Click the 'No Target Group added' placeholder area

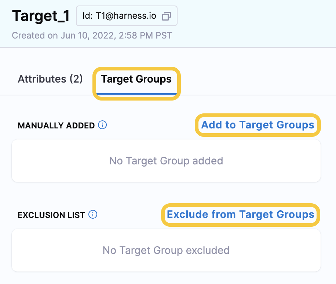click(x=166, y=161)
